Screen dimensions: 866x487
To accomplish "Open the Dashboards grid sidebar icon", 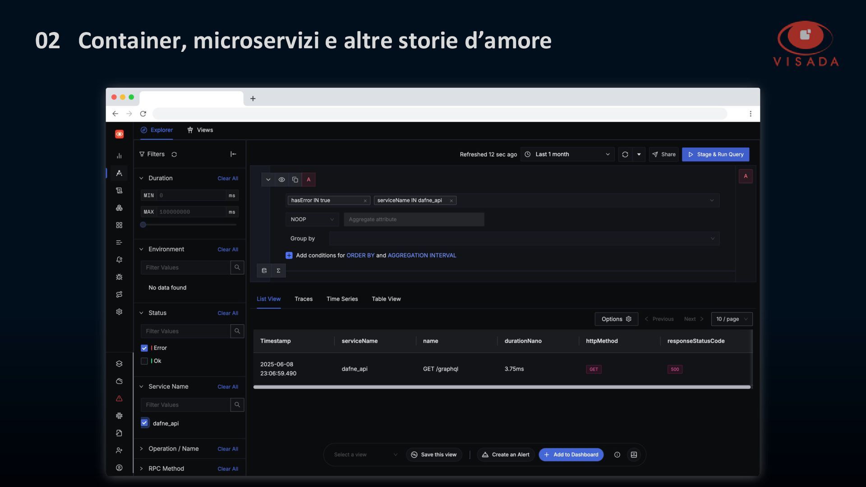I will 119,225.
